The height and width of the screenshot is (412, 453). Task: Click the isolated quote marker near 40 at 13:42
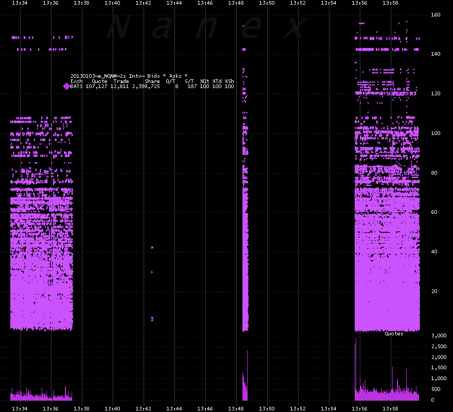152,248
